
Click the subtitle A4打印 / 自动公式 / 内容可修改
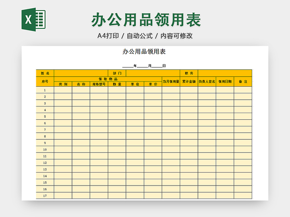pyautogui.click(x=145, y=36)
